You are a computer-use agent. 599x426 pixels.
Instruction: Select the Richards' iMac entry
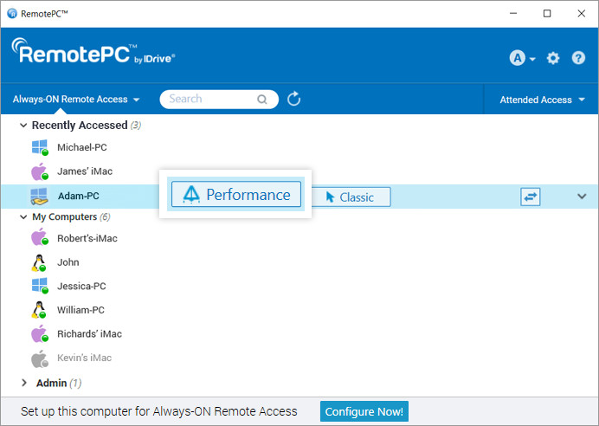[89, 334]
